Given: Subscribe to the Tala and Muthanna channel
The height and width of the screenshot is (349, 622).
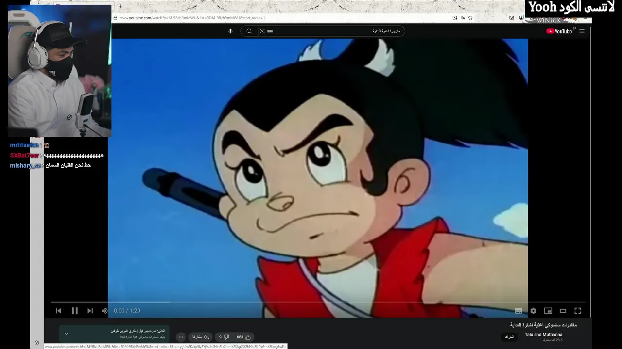Looking at the screenshot, I should point(509,337).
